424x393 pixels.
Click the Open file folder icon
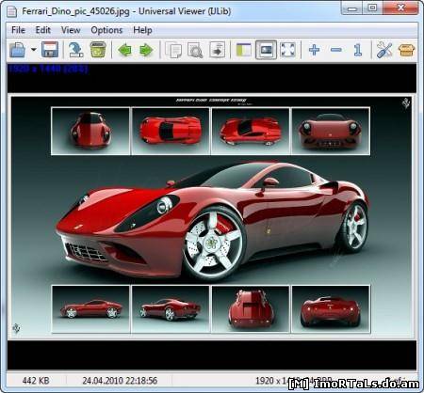coord(18,50)
